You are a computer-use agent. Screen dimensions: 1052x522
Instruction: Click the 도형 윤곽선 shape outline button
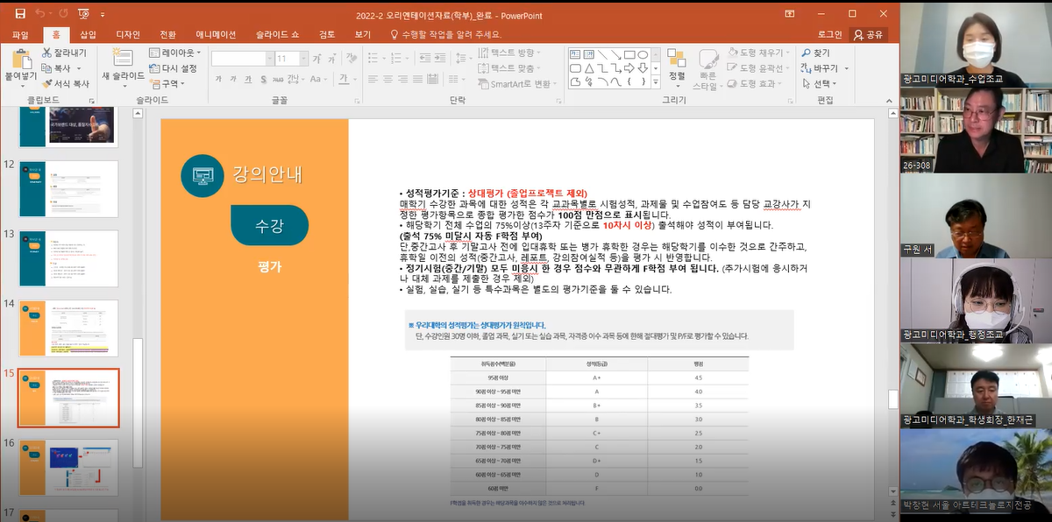click(759, 68)
